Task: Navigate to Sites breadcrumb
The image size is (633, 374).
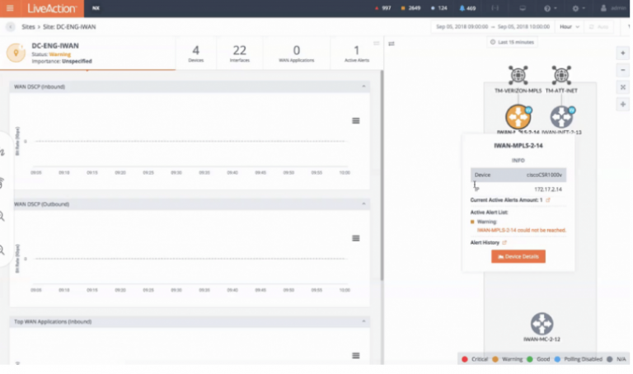Action: point(28,26)
